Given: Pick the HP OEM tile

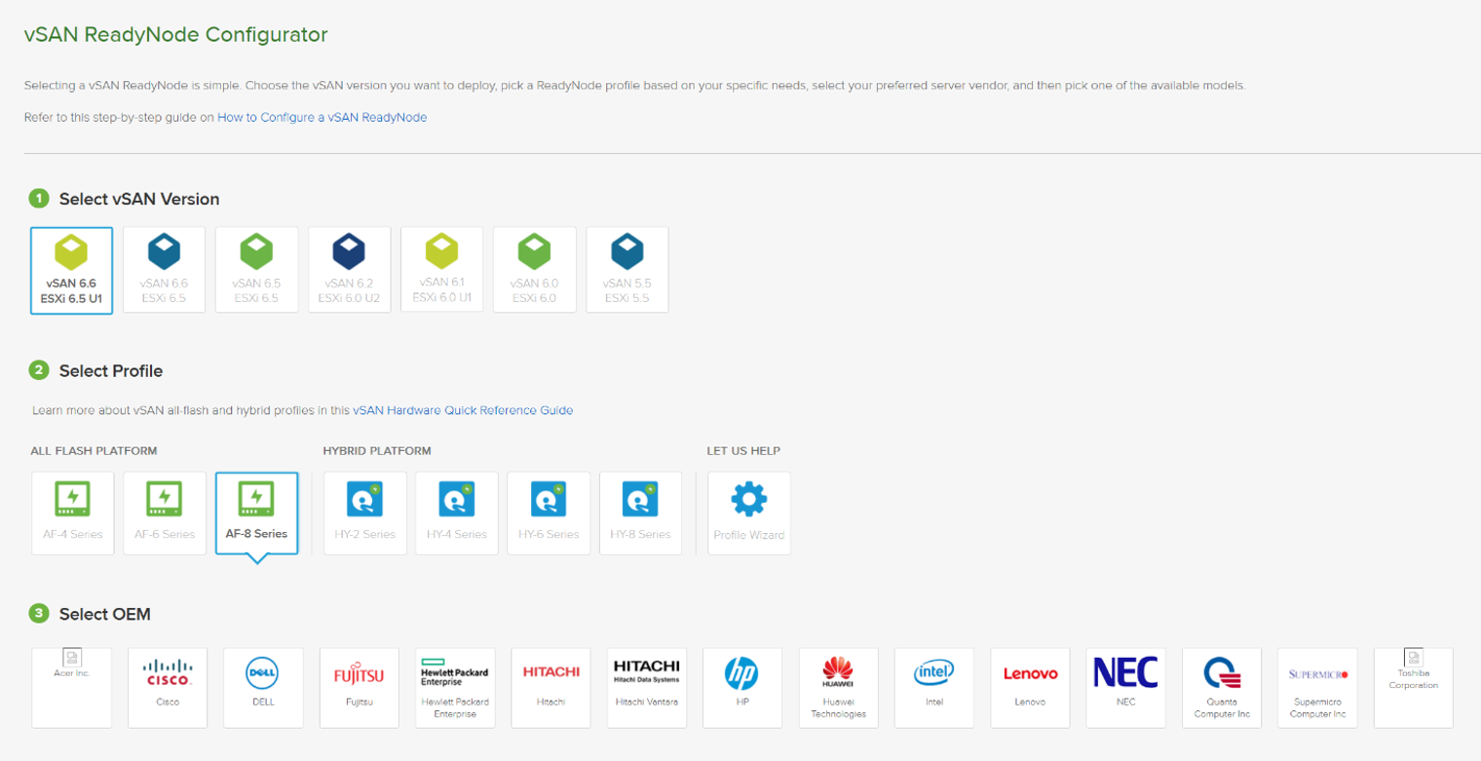Looking at the screenshot, I should point(742,688).
